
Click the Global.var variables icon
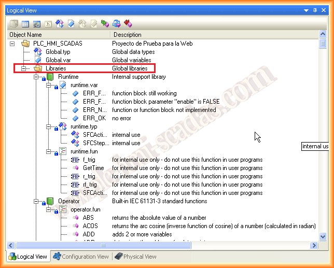coord(37,60)
